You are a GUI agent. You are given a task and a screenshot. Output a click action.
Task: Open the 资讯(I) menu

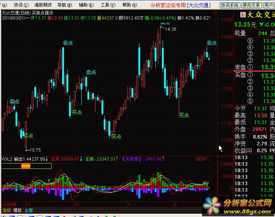21,5
